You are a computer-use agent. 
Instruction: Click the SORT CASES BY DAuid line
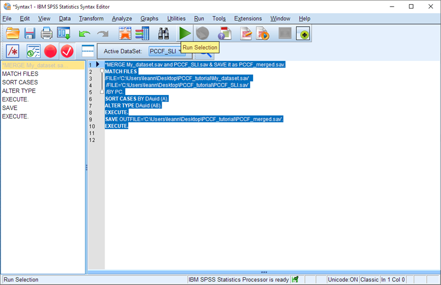point(137,99)
